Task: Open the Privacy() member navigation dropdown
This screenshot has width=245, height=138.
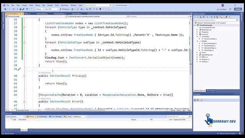Action: [x=158, y=16]
